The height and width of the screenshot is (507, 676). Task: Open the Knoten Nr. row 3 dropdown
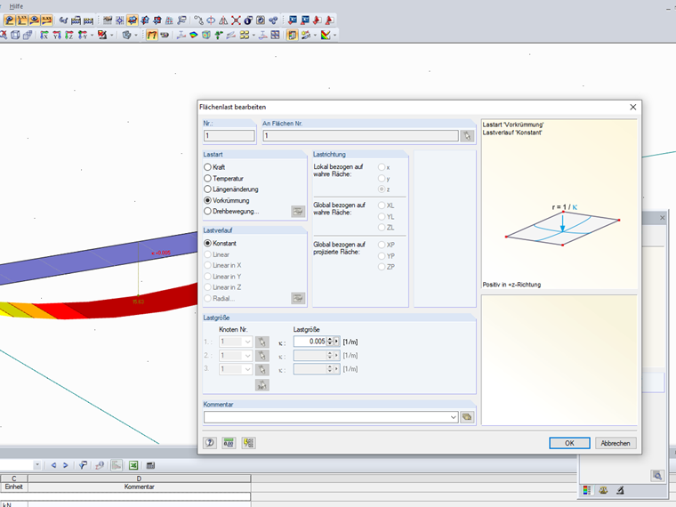[247, 369]
